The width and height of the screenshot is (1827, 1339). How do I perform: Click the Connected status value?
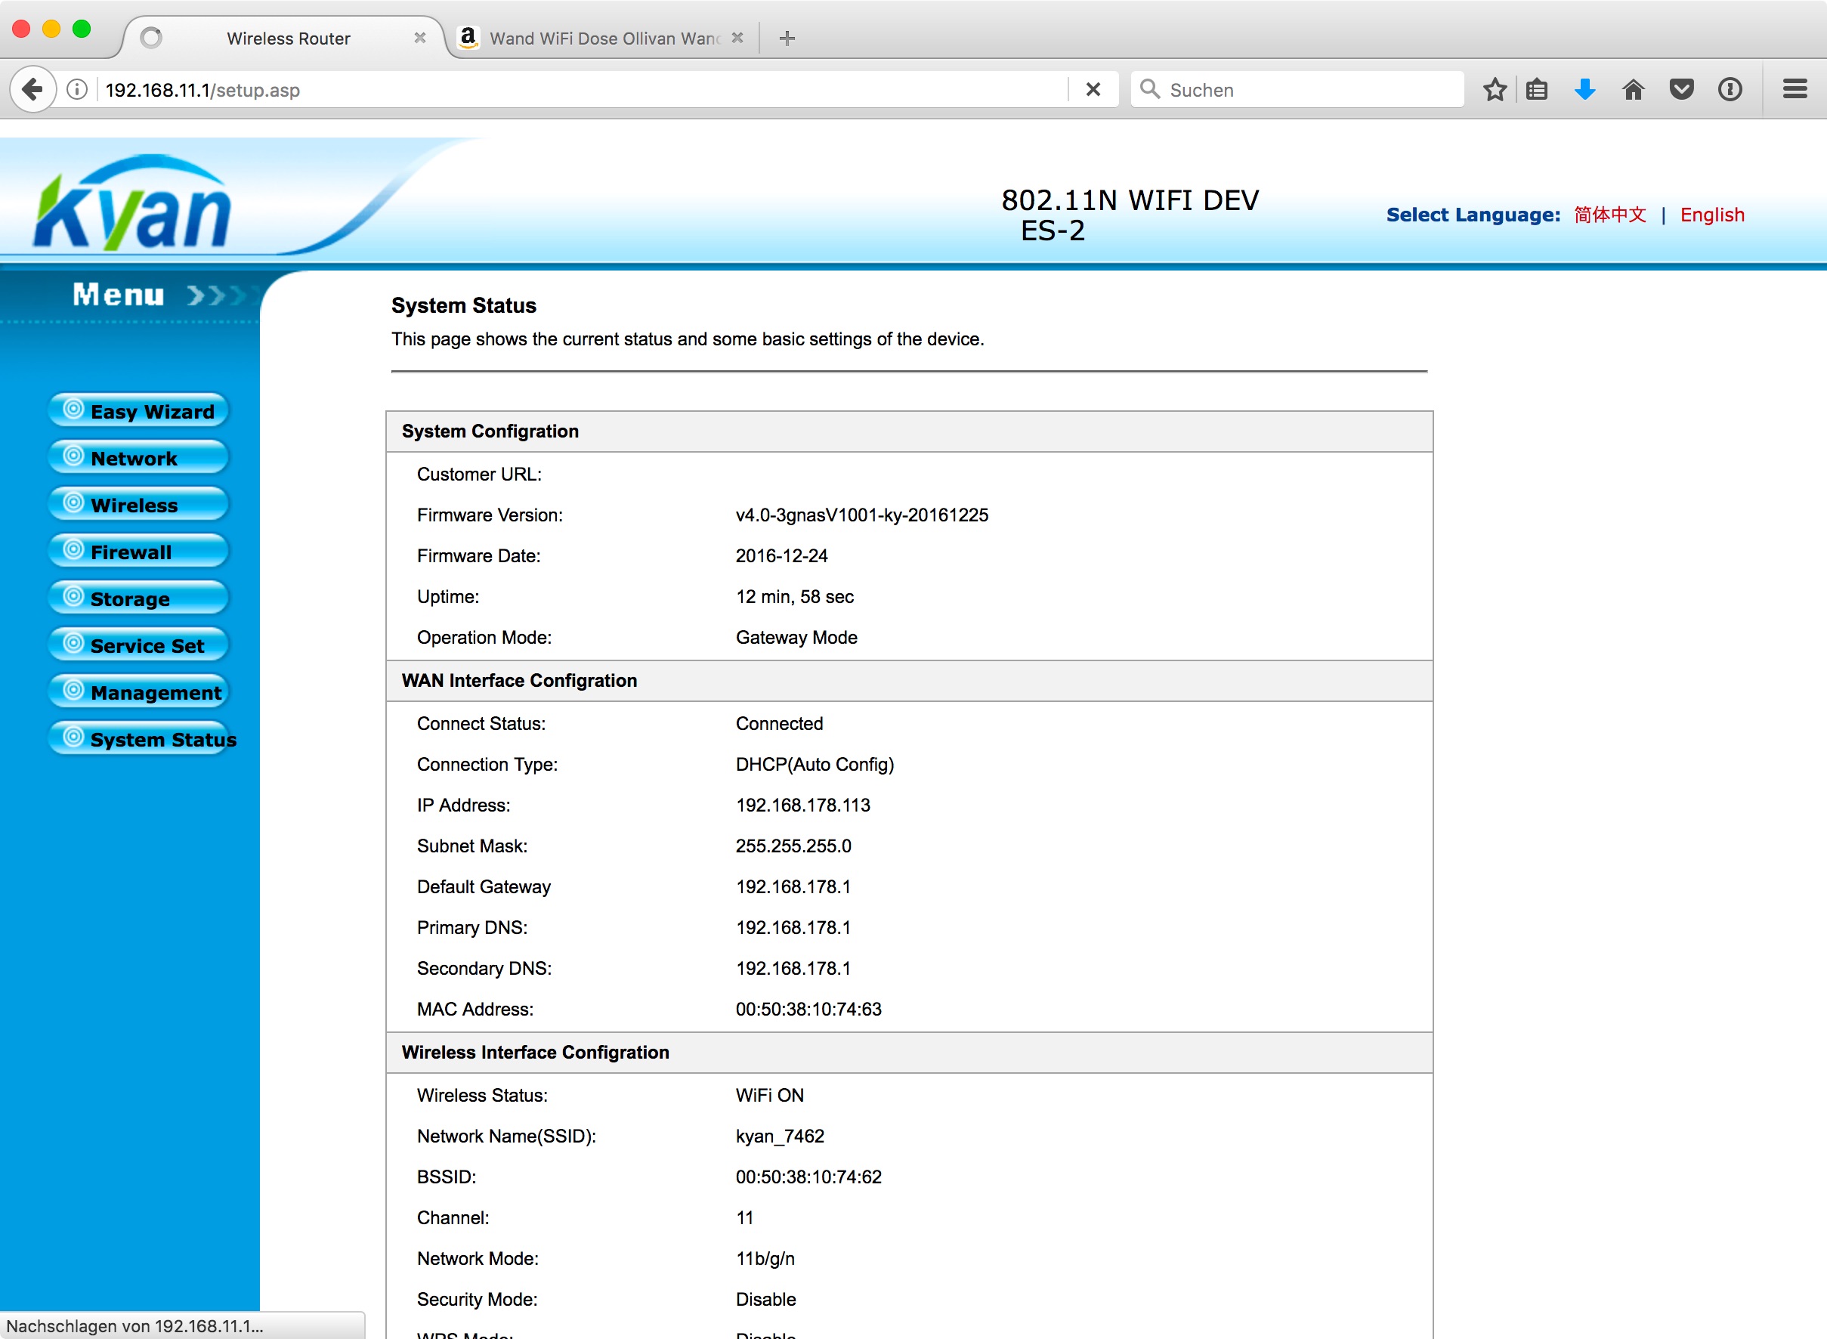tap(779, 724)
